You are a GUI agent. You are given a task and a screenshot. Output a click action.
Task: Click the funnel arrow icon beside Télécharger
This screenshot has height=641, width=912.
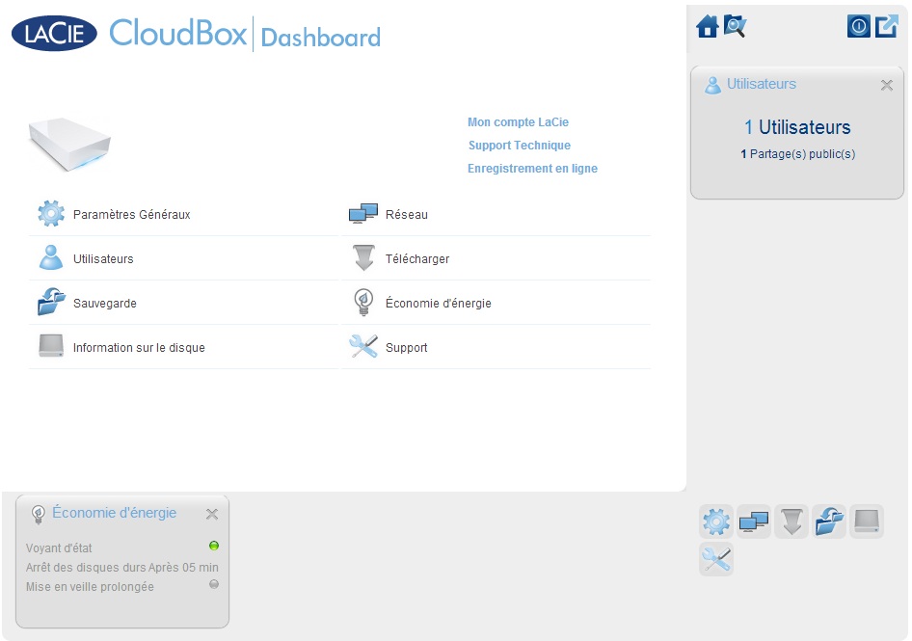coord(364,257)
